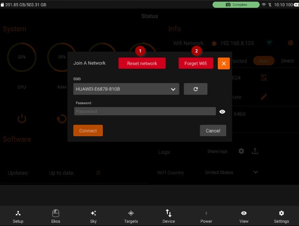299x226 pixels.
Task: Open the Ekos dome tab
Action: coord(56,217)
